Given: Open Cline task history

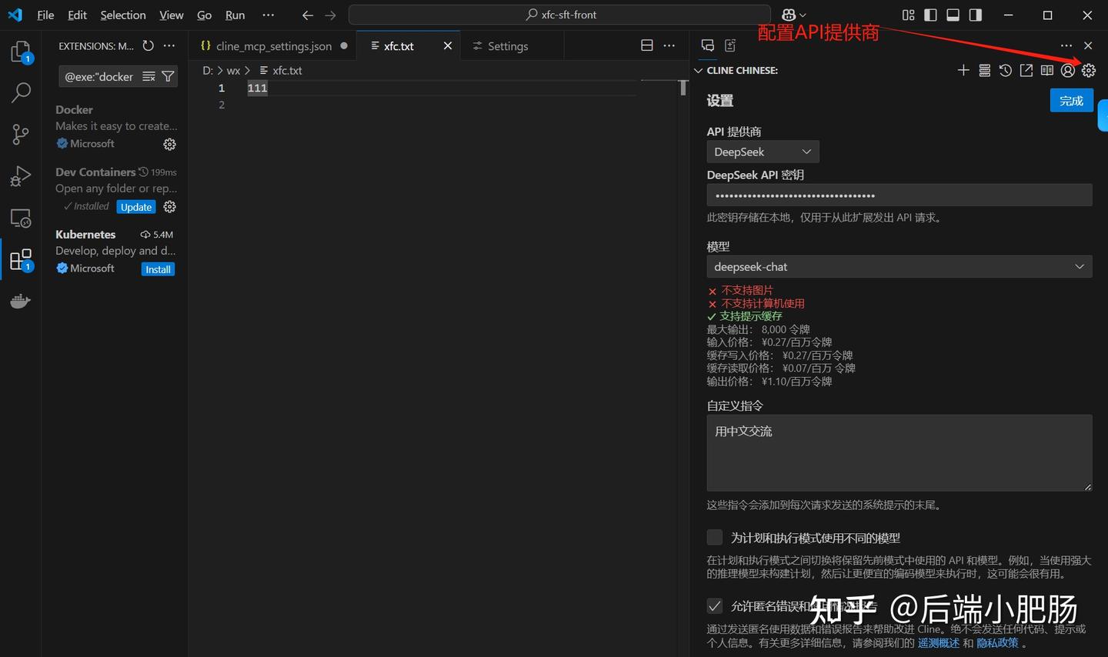Looking at the screenshot, I should [1005, 70].
